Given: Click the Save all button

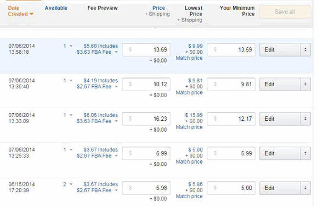Looking at the screenshot, I should click(x=285, y=12).
